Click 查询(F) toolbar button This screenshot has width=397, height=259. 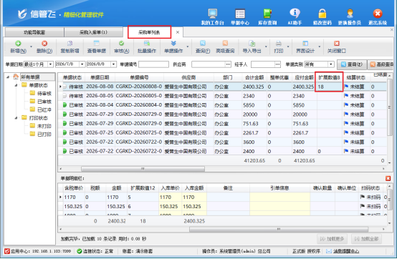coord(203,47)
